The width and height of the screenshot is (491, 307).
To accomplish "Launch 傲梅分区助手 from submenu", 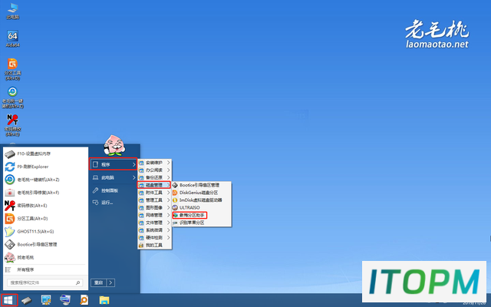I will (x=201, y=215).
